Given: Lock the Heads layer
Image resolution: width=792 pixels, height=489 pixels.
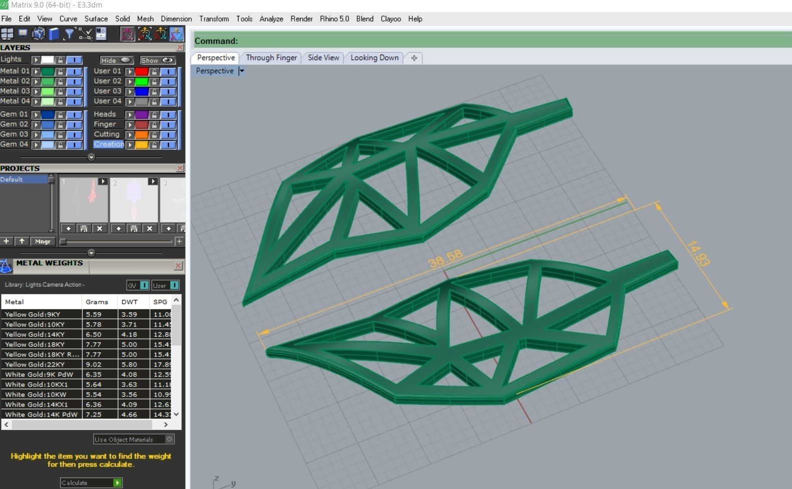Looking at the screenshot, I should click(x=154, y=115).
